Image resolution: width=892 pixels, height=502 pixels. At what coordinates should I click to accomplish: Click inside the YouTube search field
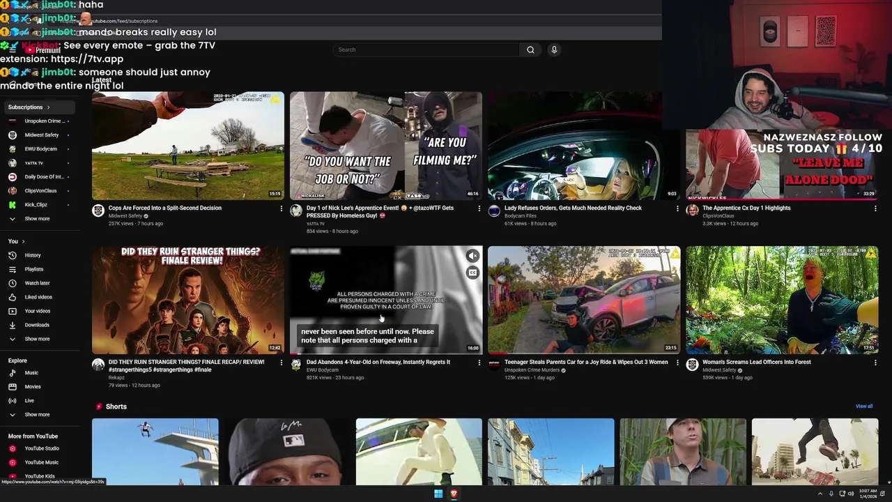pos(426,50)
